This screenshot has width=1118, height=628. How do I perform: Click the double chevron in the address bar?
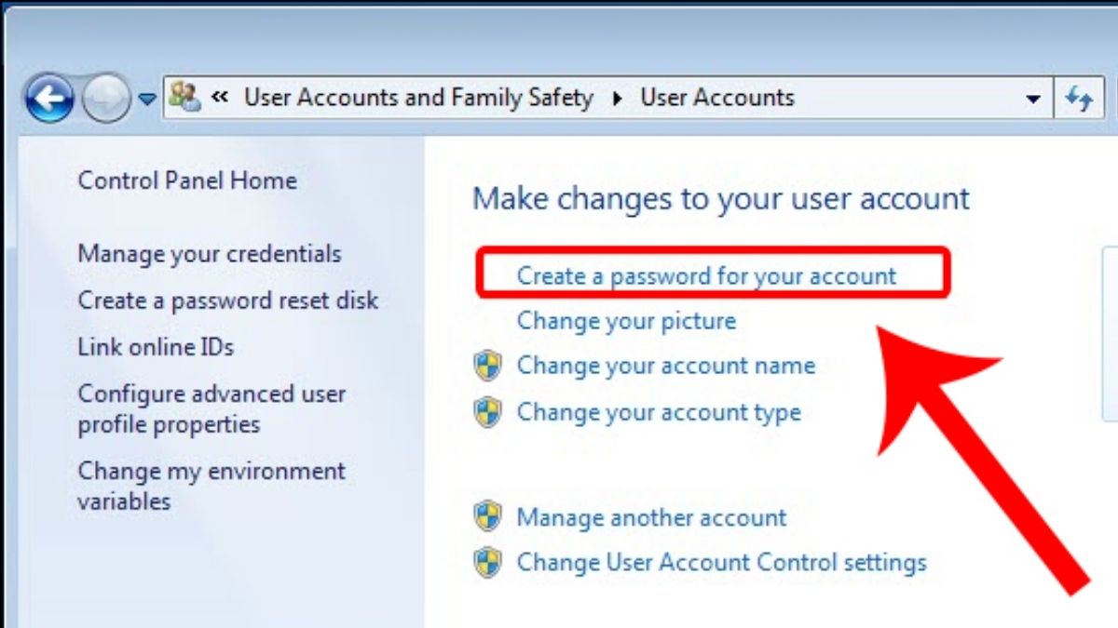[221, 97]
